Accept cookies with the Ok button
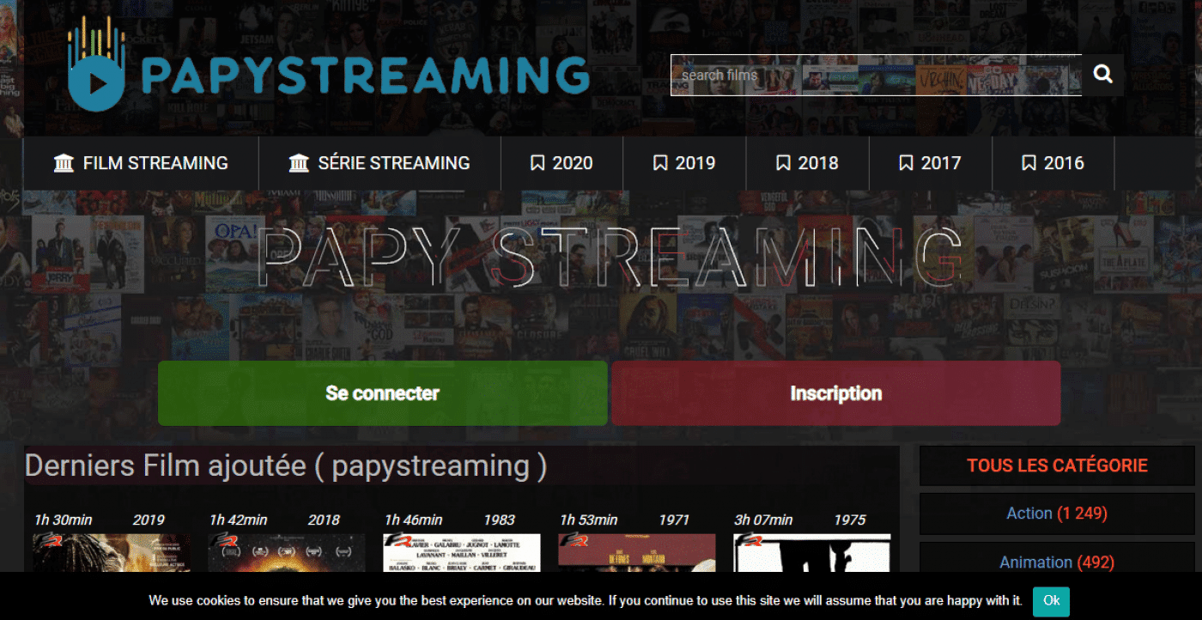The width and height of the screenshot is (1202, 620). [x=1051, y=600]
